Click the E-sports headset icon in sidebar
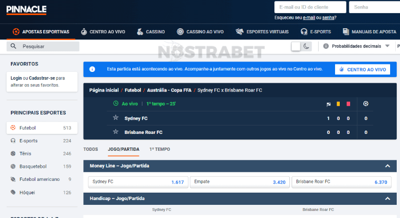Viewport: 400px width, 218px height. [x=13, y=140]
